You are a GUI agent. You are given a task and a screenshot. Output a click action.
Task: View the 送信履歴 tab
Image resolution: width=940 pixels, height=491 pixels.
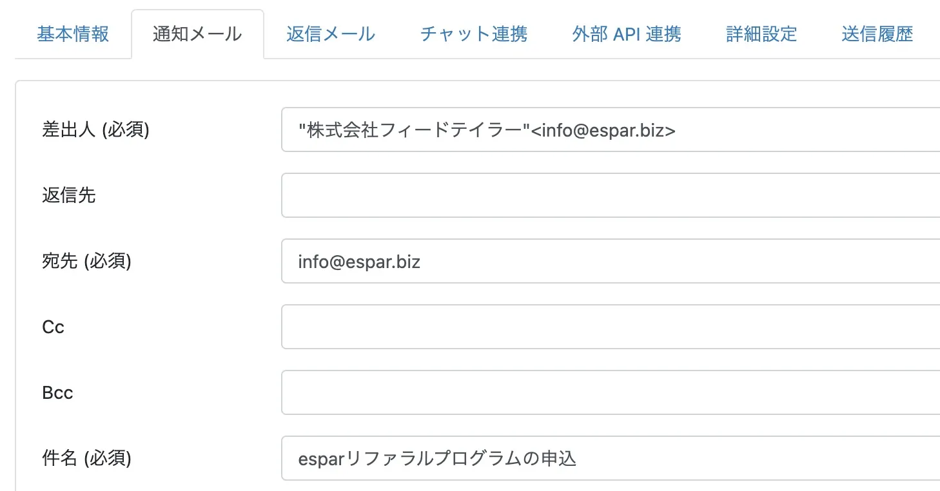point(877,34)
